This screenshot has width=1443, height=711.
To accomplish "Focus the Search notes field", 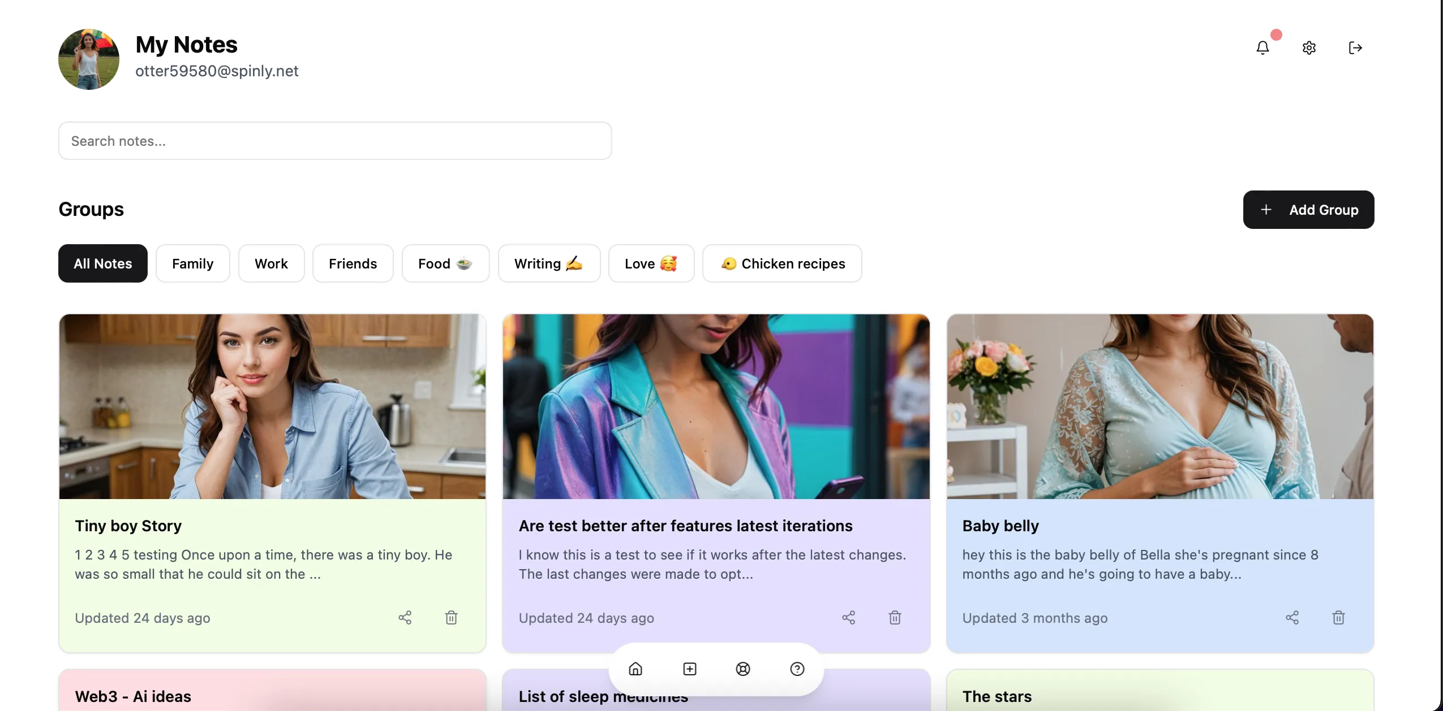I will (x=335, y=141).
